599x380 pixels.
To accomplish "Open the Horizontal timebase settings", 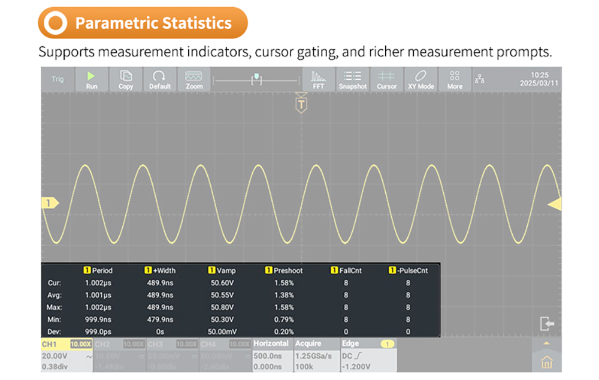I will click(x=271, y=354).
